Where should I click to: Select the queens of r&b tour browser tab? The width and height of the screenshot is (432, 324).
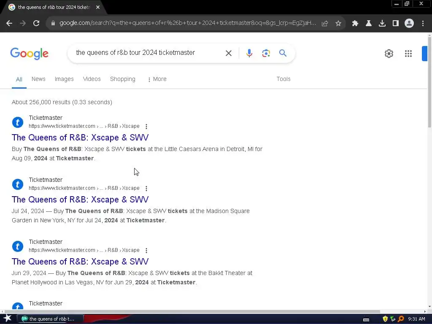point(54,8)
